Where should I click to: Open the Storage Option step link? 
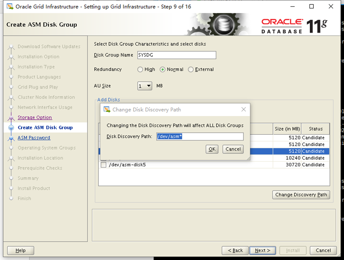click(x=35, y=117)
